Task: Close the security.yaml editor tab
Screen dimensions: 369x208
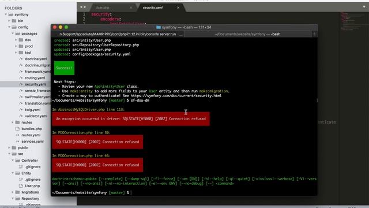Action: (x=178, y=8)
